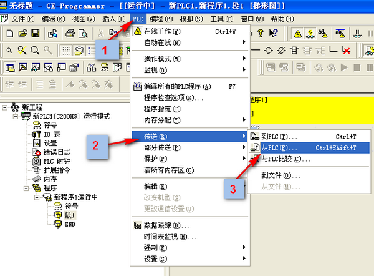This screenshot has height=276, width=374.
Task: Click the new PLC instruction icon
Action: coord(294,51)
